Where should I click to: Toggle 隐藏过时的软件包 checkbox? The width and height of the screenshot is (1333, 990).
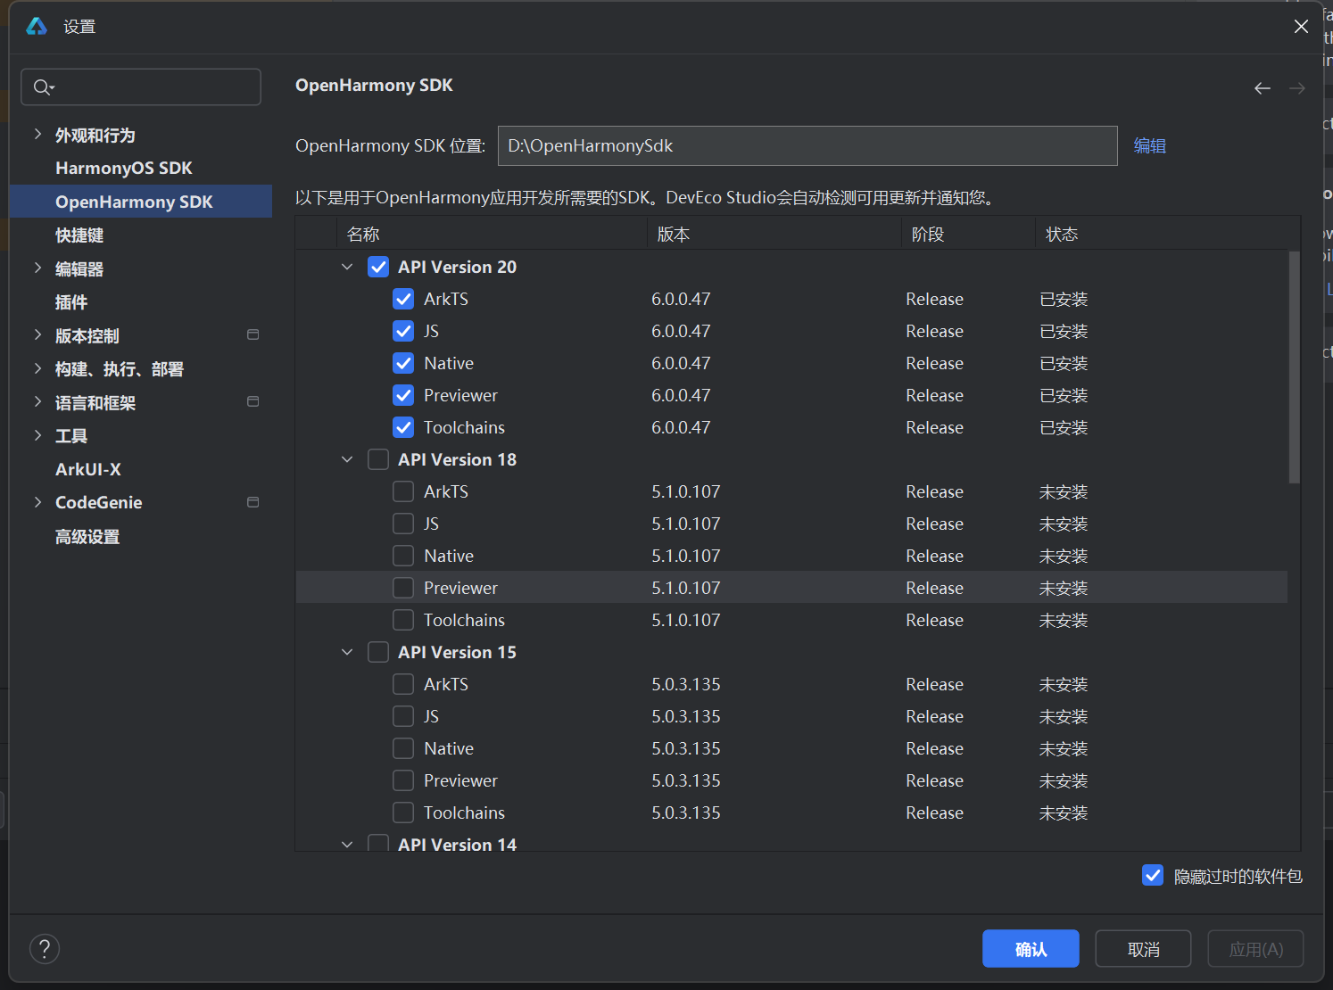click(1153, 876)
